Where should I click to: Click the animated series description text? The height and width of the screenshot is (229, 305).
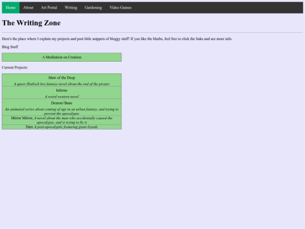tap(62, 111)
